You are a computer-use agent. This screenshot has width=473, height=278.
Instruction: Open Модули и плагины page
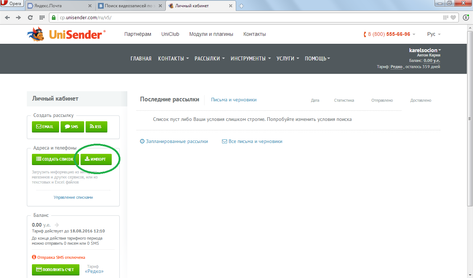click(211, 34)
